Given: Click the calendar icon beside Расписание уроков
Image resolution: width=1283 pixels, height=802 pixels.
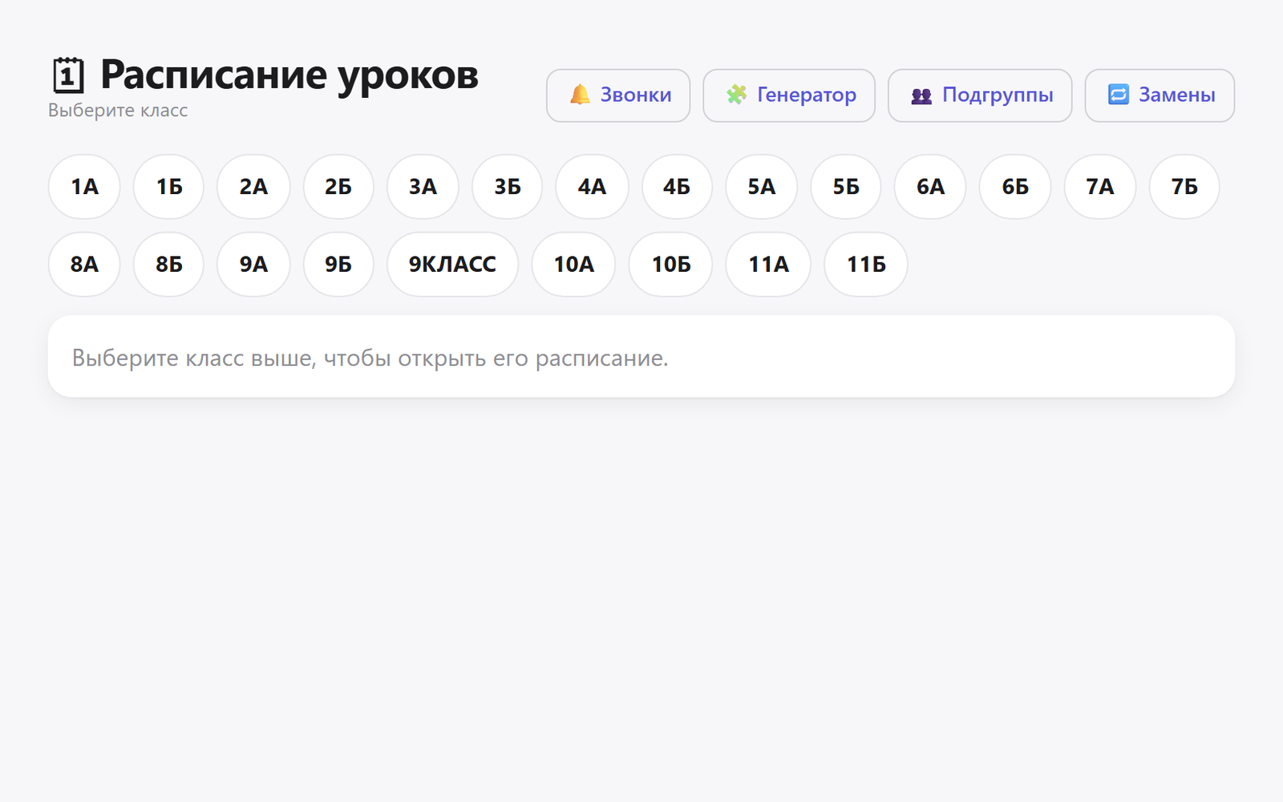Looking at the screenshot, I should click(68, 75).
